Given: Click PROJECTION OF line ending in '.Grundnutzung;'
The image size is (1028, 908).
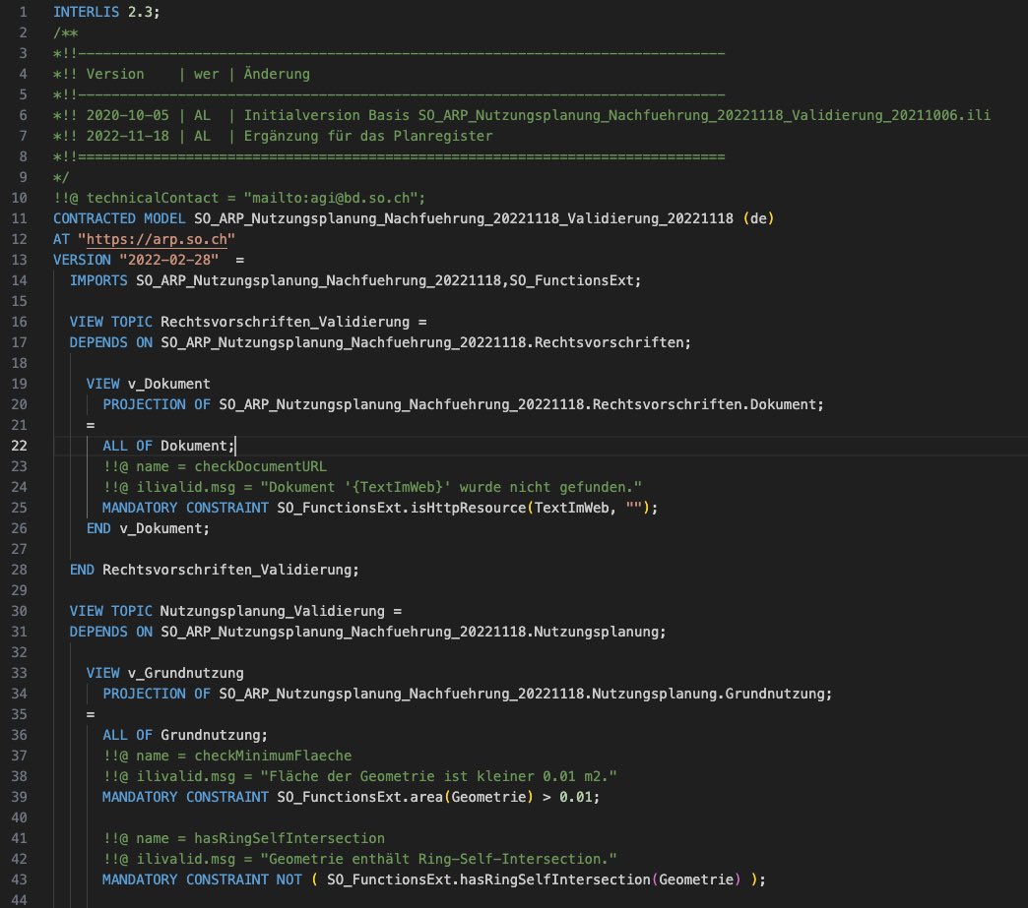Looking at the screenshot, I should [468, 694].
